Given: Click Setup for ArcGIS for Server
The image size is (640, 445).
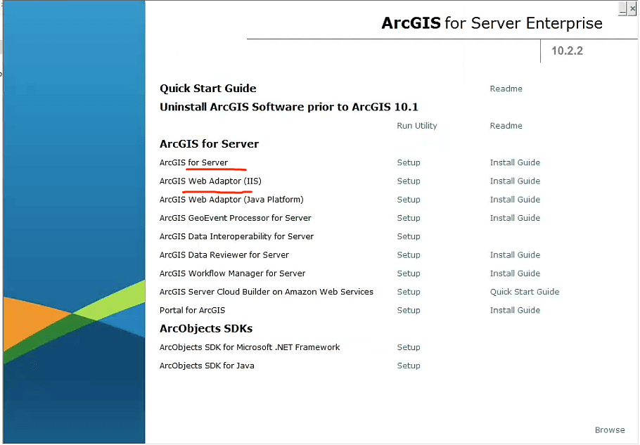Looking at the screenshot, I should tap(408, 162).
